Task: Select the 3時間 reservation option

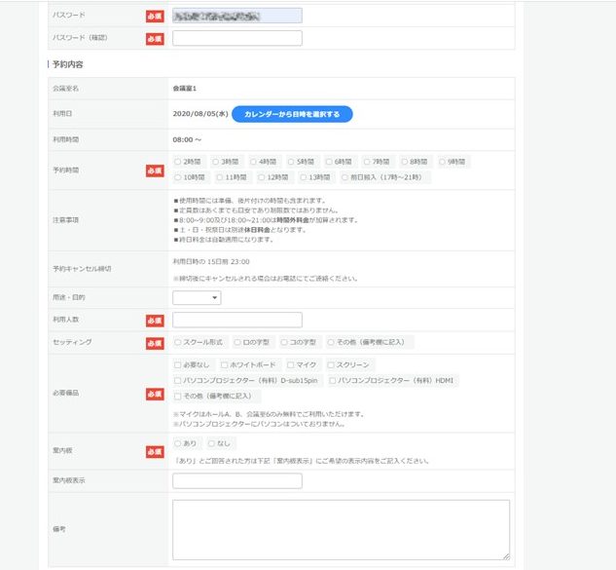Action: point(215,162)
